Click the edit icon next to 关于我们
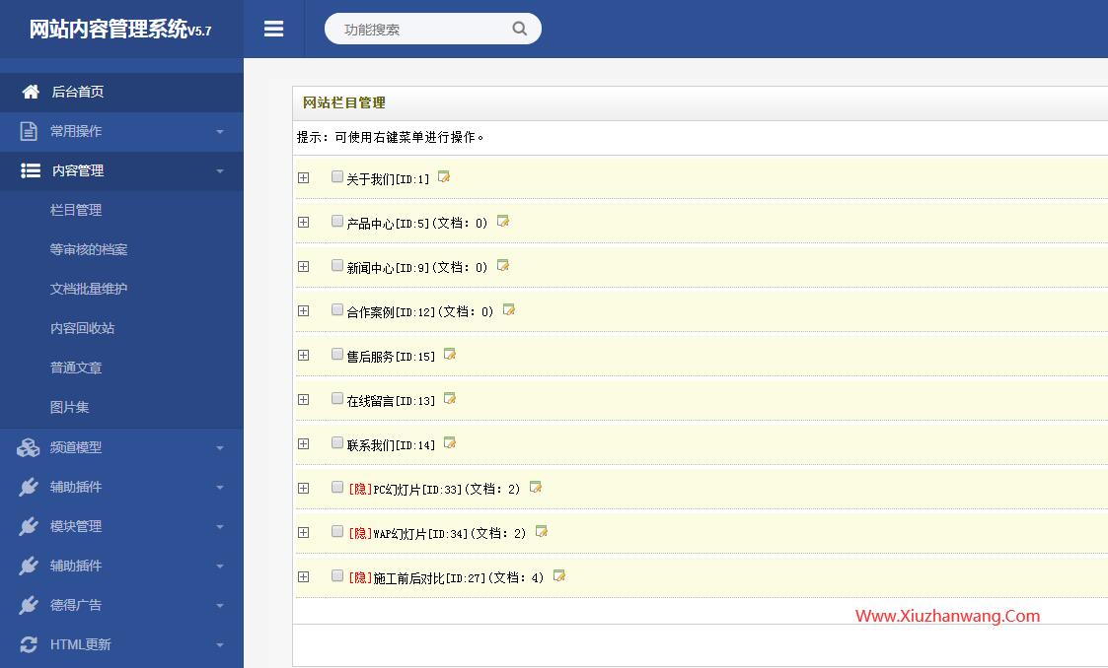Screen dimensions: 1108x668 tap(444, 177)
